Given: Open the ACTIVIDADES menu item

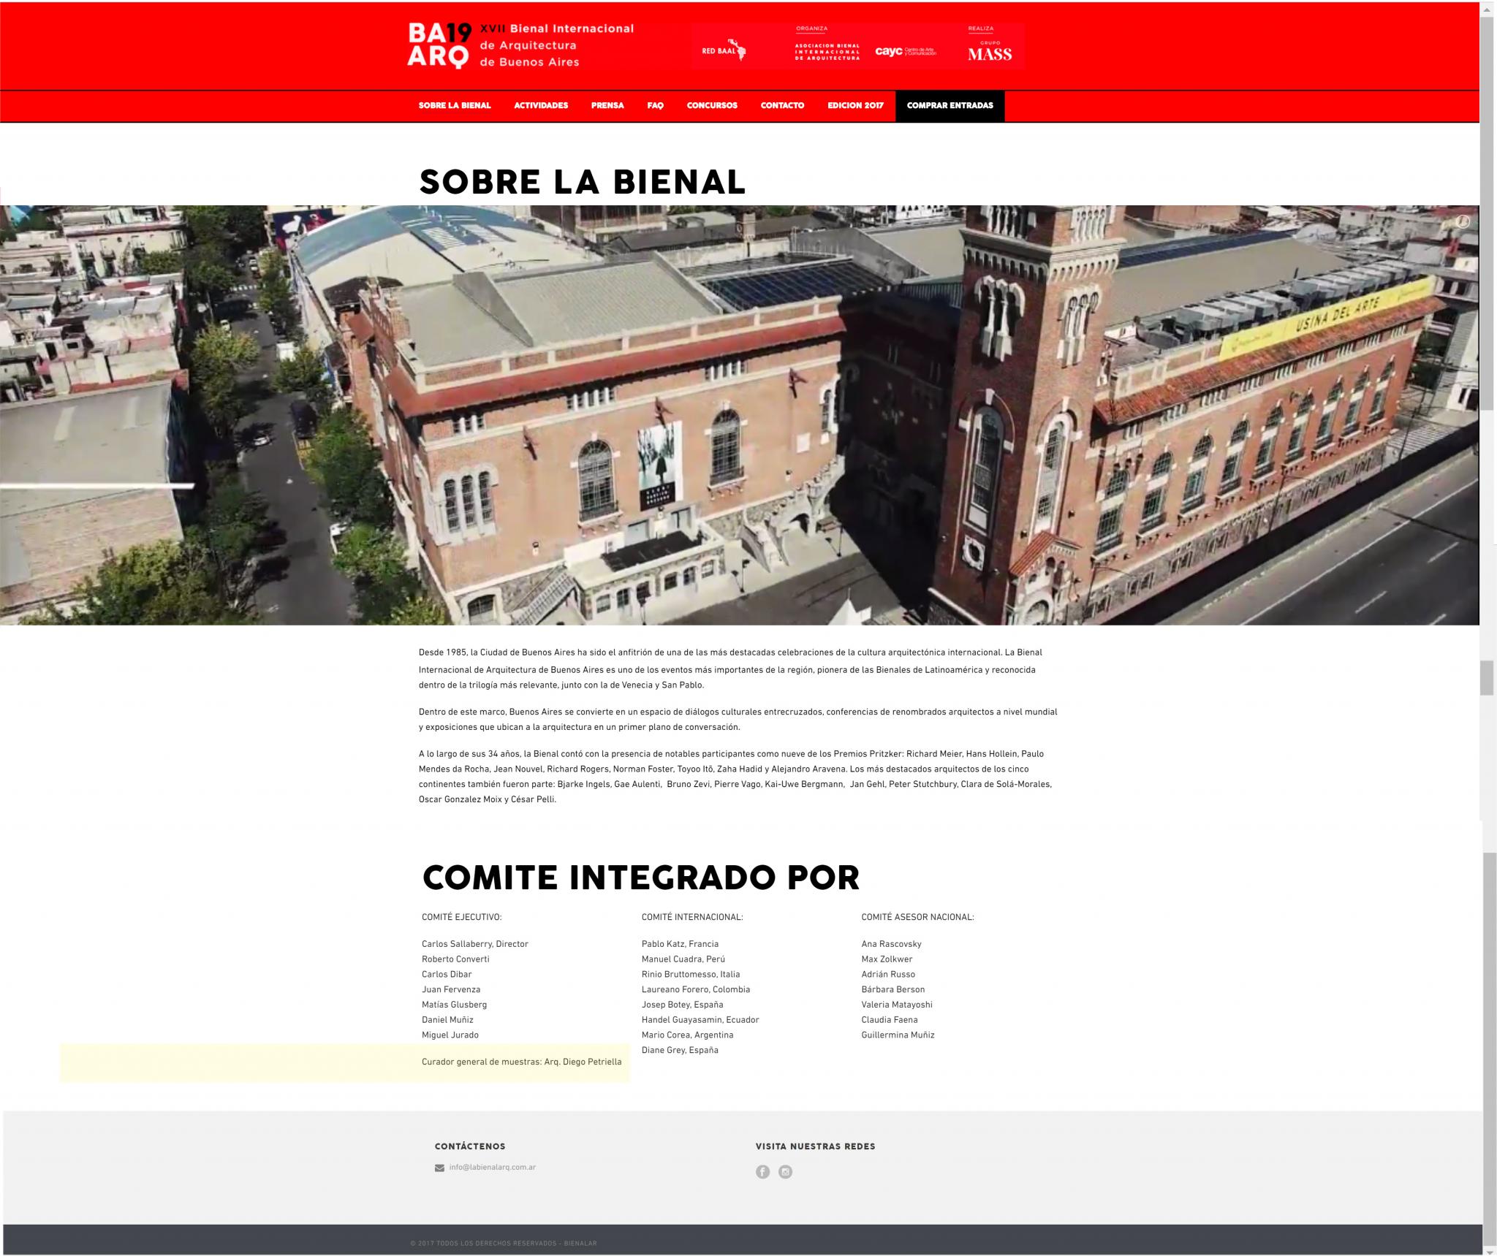Looking at the screenshot, I should 541,106.
